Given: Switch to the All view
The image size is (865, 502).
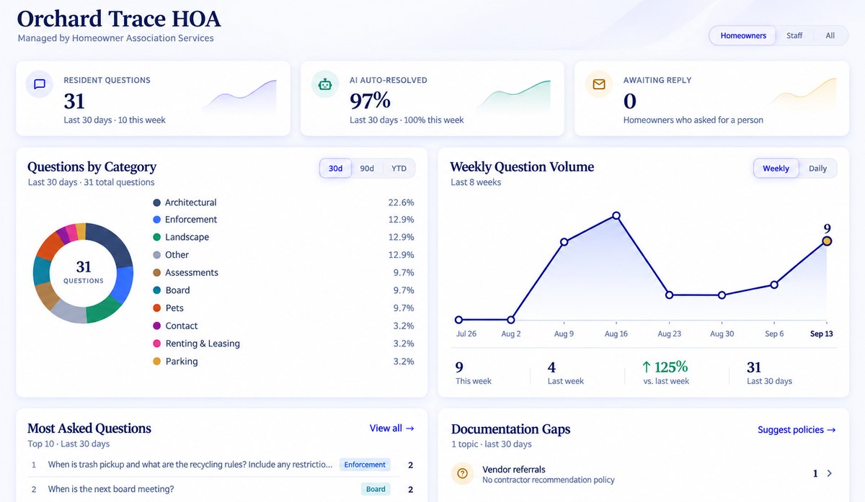Looking at the screenshot, I should (830, 35).
